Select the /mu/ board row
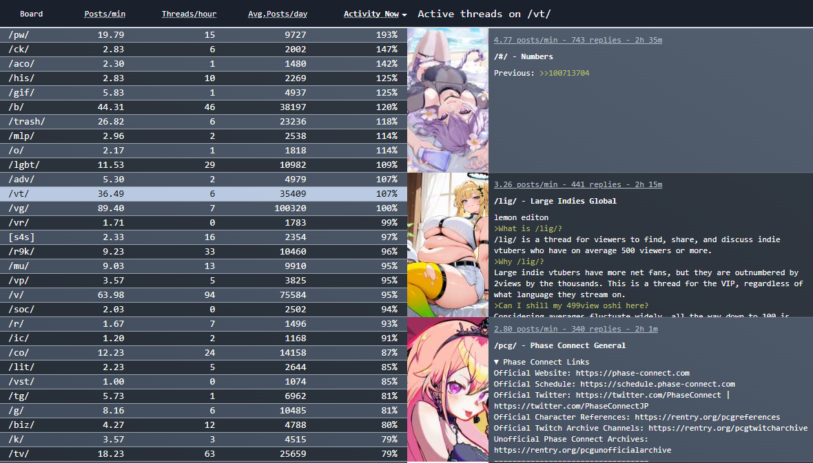 point(203,266)
